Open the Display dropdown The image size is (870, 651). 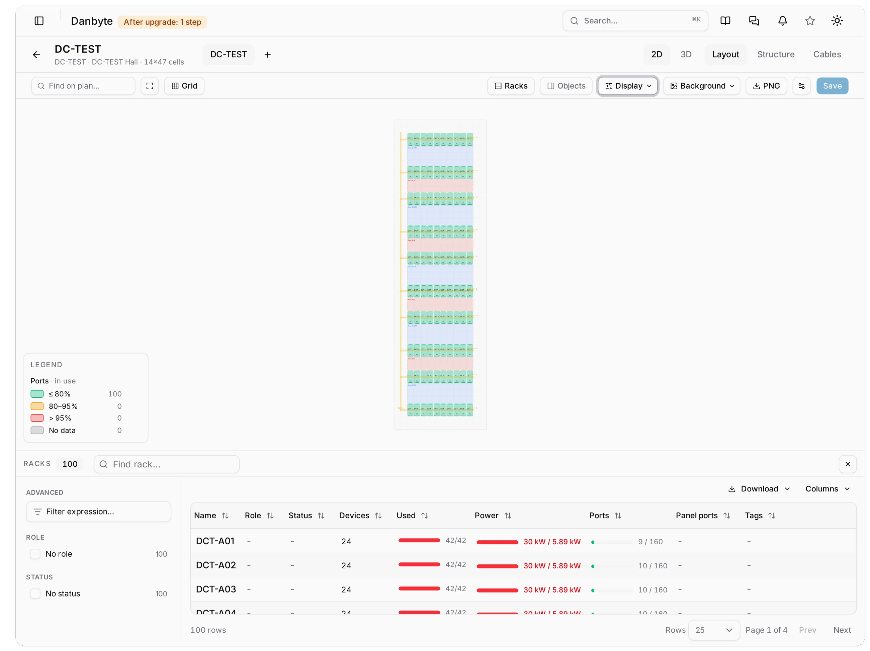[x=627, y=86]
